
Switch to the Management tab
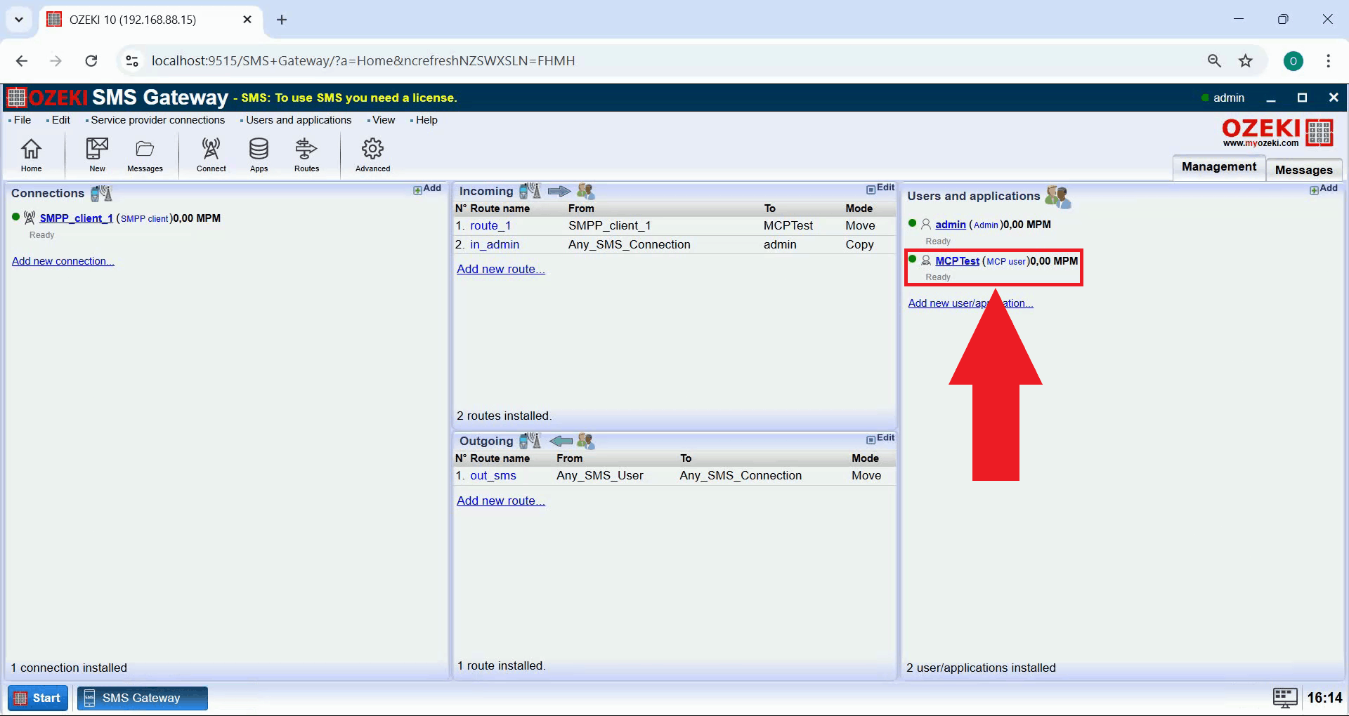(1218, 167)
